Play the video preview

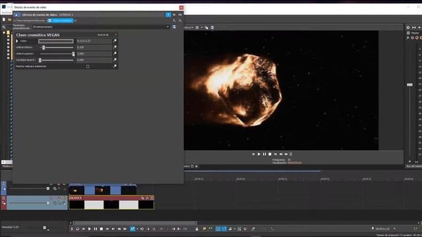[259, 154]
